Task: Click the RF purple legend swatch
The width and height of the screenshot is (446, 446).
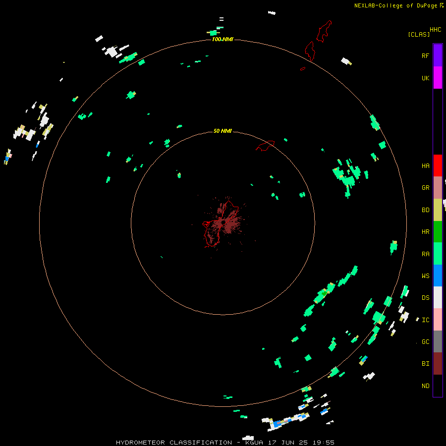Action: click(438, 56)
